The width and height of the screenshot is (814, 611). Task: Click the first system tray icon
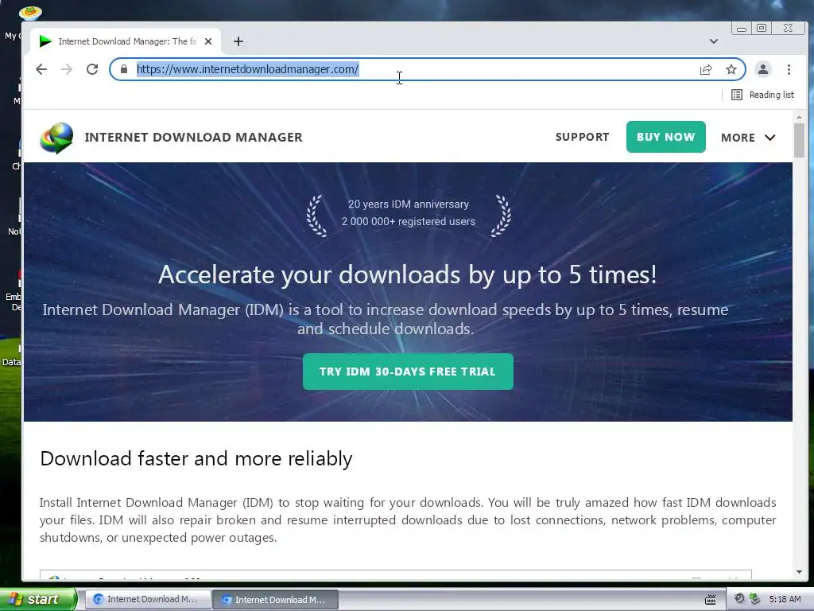tap(739, 599)
